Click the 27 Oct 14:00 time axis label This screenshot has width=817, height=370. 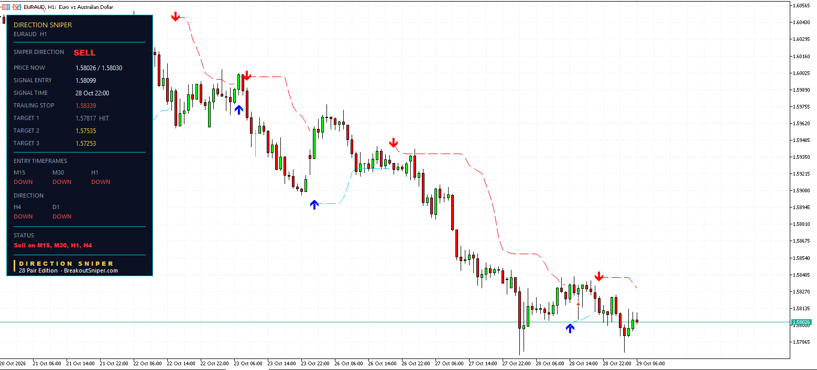(483, 363)
